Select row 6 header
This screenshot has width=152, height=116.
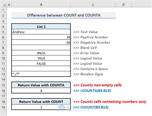(3, 37)
